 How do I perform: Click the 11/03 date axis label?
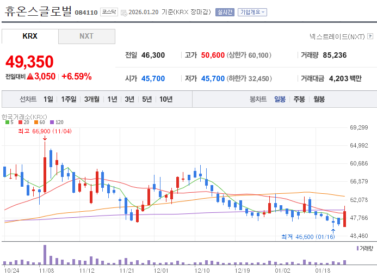coord(46,271)
